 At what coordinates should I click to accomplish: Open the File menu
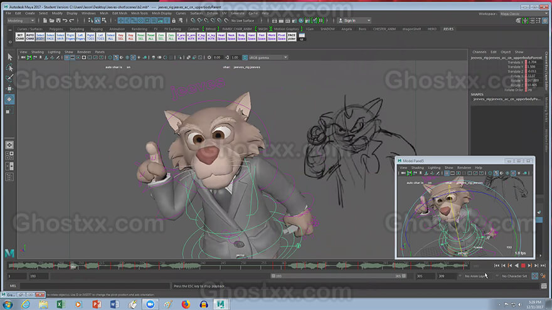[8, 13]
